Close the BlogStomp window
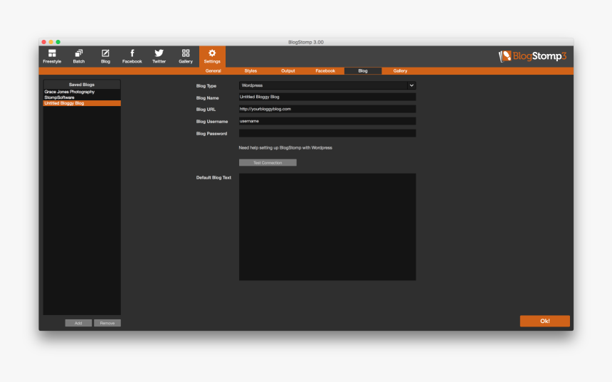The width and height of the screenshot is (612, 382). pyautogui.click(x=43, y=42)
